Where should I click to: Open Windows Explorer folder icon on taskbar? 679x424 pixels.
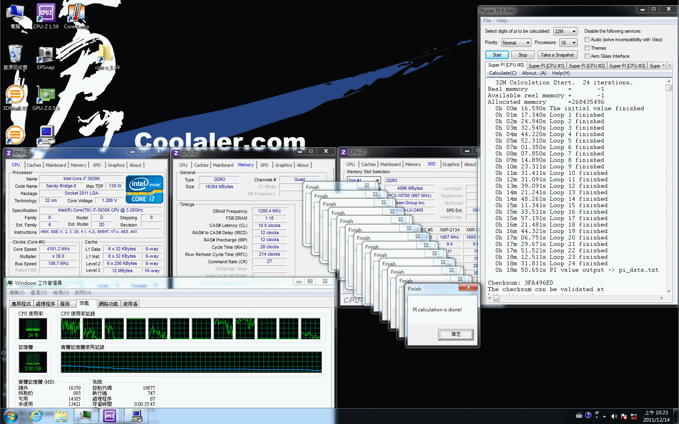[x=61, y=416]
